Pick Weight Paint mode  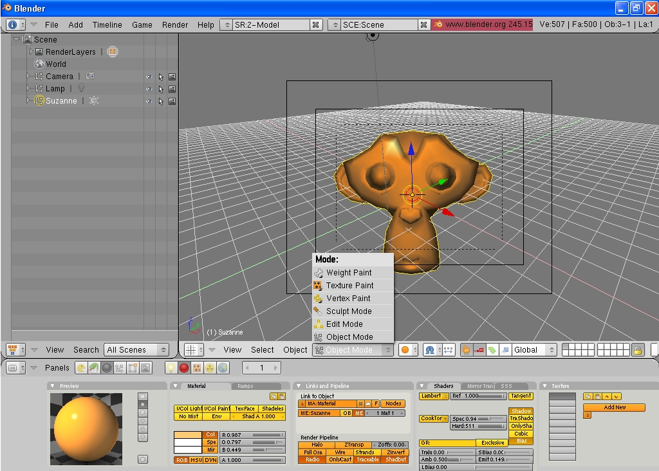(348, 273)
